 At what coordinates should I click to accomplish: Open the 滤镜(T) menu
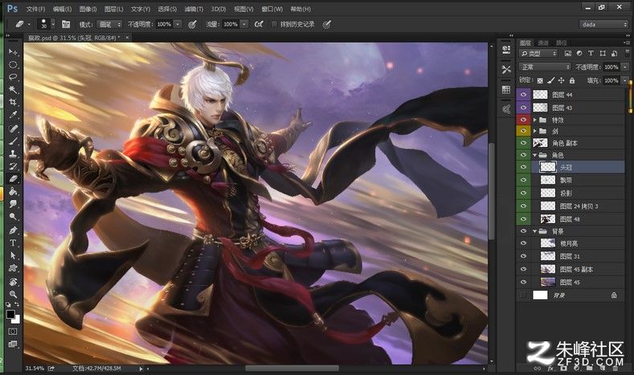pyautogui.click(x=194, y=9)
